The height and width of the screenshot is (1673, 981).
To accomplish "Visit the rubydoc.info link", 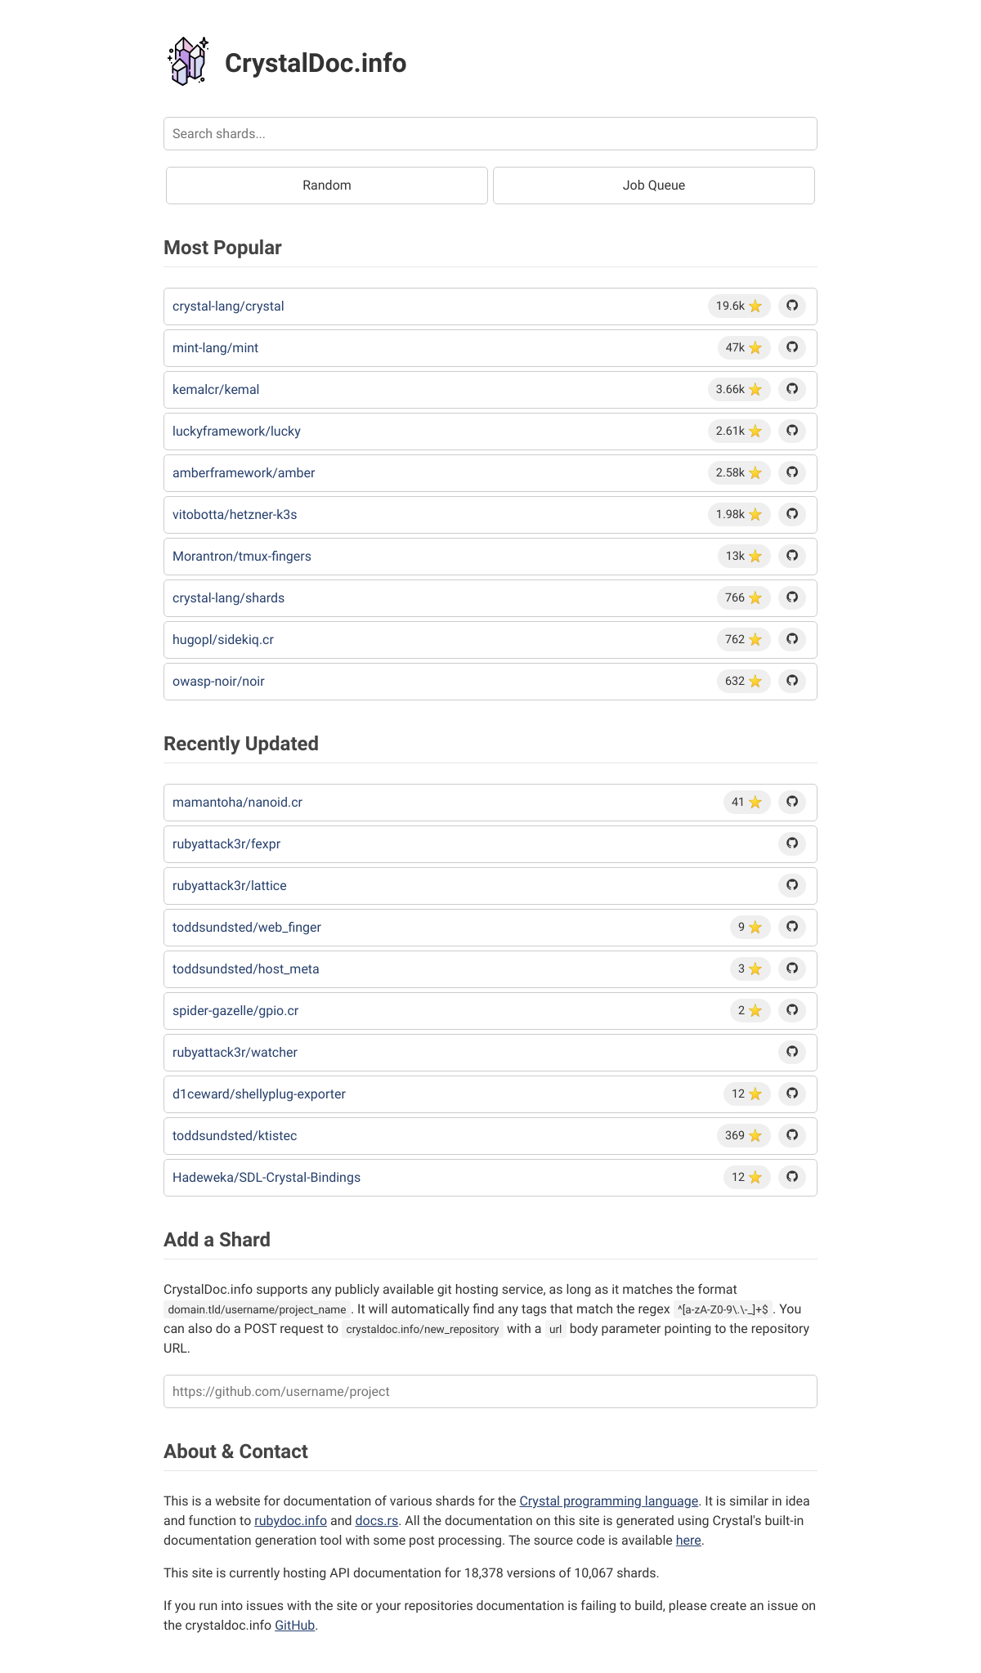I will coord(290,1520).
